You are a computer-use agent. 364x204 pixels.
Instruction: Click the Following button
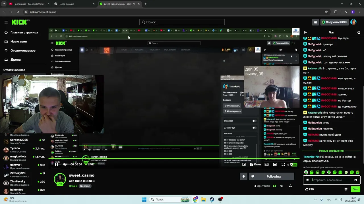pos(272,177)
